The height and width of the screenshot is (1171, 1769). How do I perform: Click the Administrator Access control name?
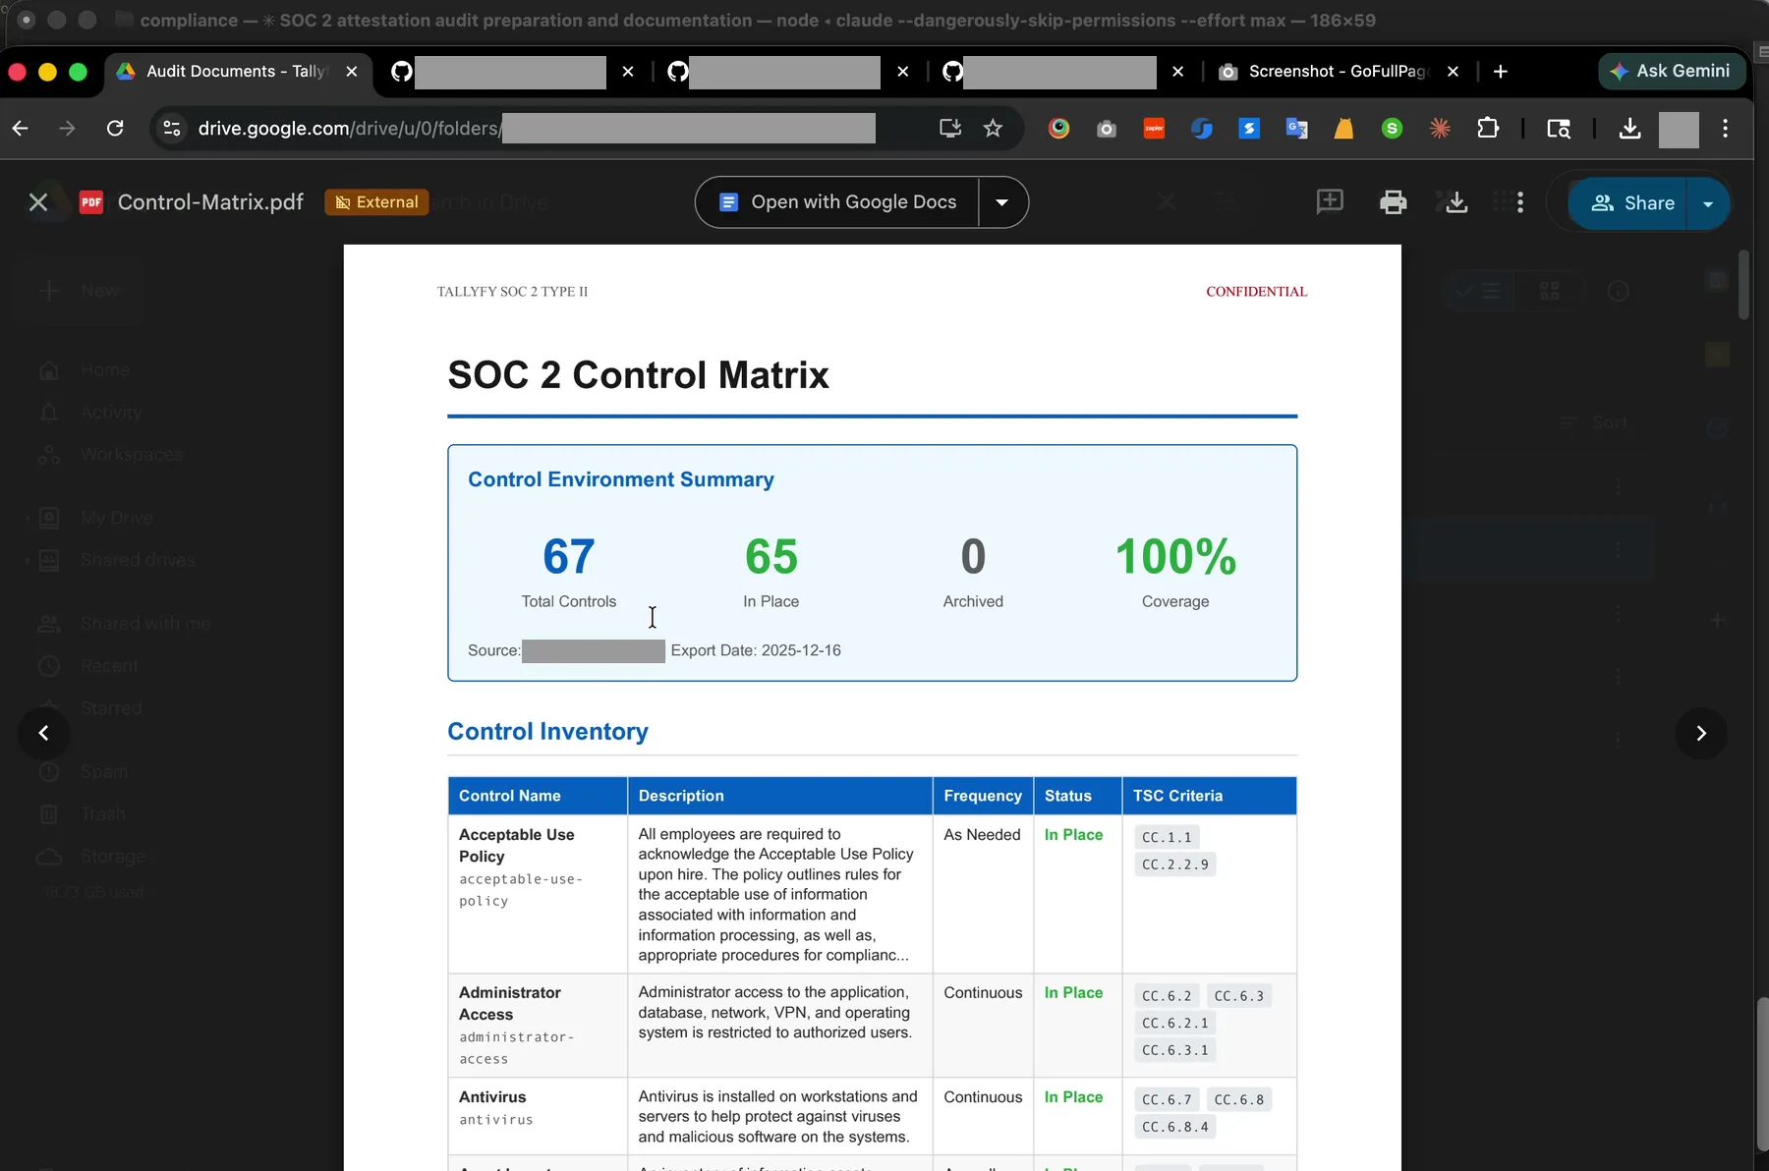(x=509, y=1003)
